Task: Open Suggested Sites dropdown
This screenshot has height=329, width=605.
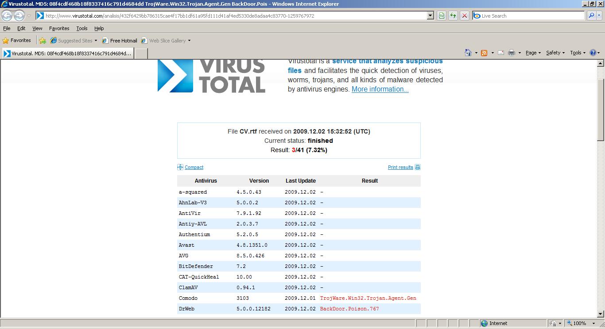Action: pyautogui.click(x=74, y=41)
